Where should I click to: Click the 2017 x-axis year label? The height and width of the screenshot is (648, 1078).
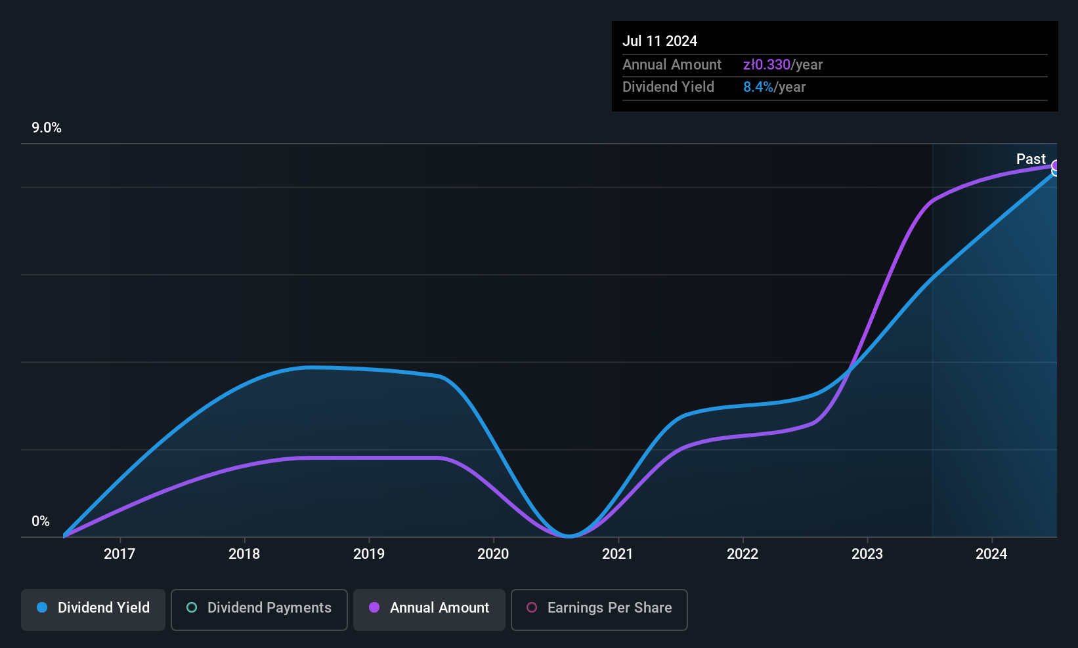119,554
